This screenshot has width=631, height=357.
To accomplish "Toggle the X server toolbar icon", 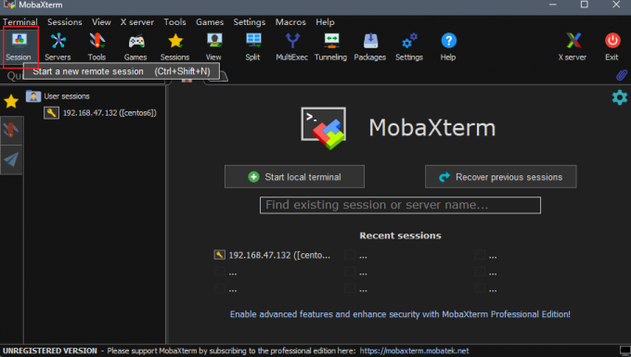I will pos(573,46).
